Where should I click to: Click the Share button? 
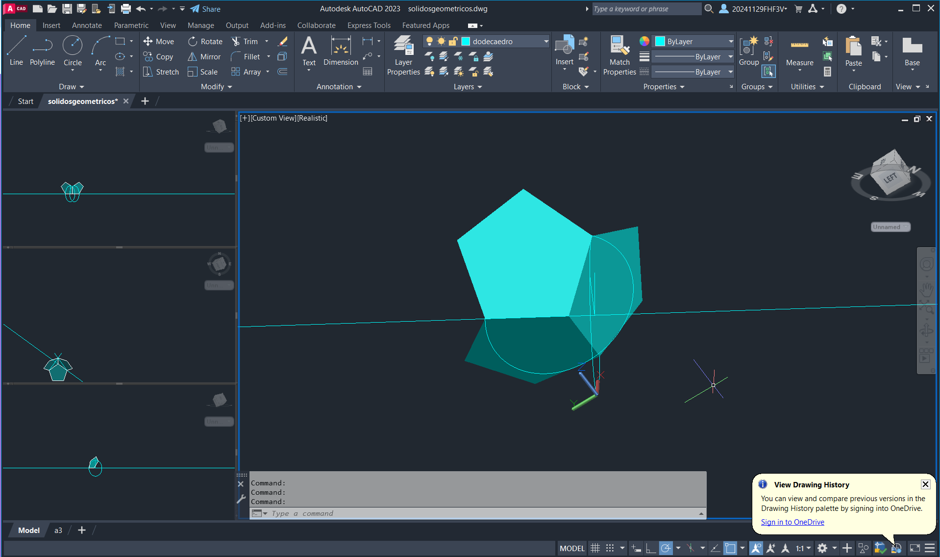click(x=205, y=9)
